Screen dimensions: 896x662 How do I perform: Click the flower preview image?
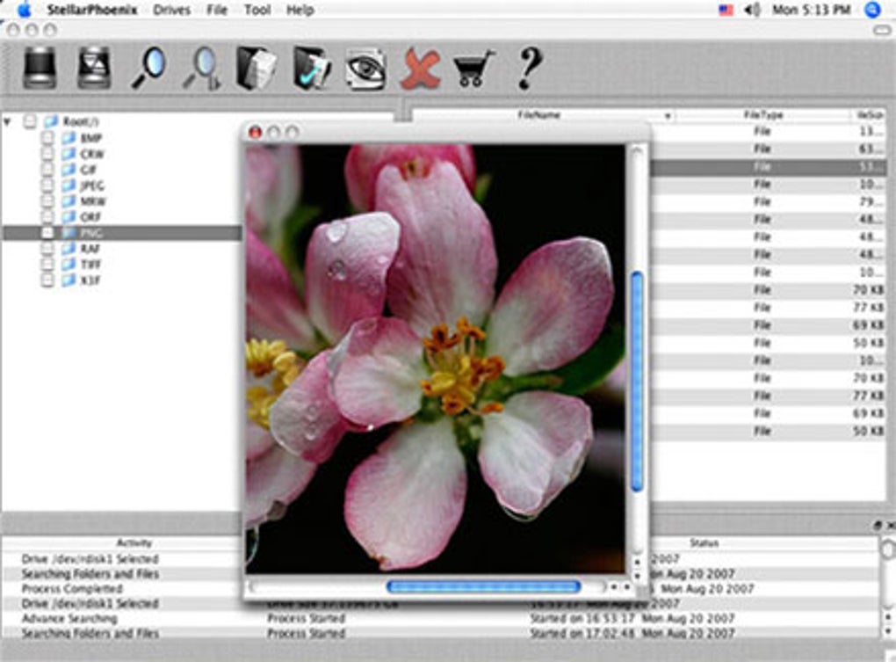click(x=436, y=359)
